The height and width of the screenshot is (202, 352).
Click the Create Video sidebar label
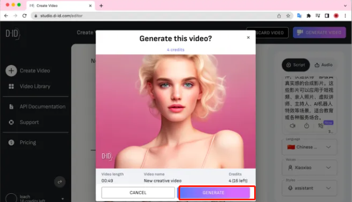pos(35,71)
